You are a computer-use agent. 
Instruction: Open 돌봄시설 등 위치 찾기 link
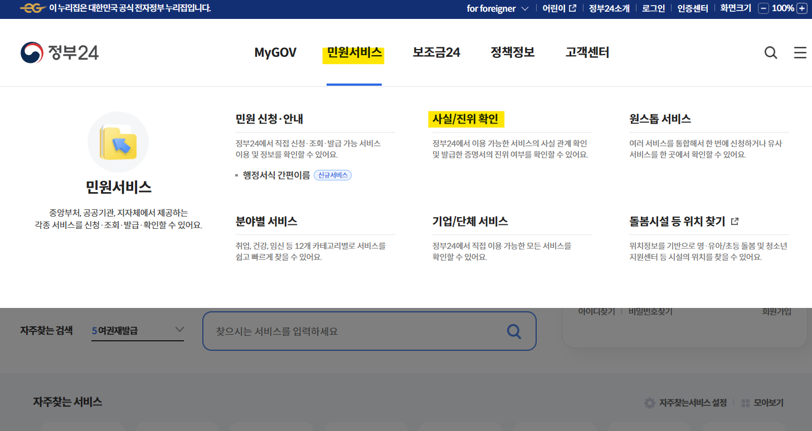point(684,222)
